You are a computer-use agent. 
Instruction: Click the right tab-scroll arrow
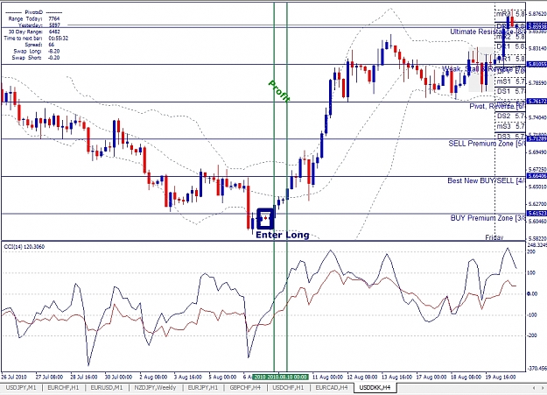pyautogui.click(x=543, y=388)
